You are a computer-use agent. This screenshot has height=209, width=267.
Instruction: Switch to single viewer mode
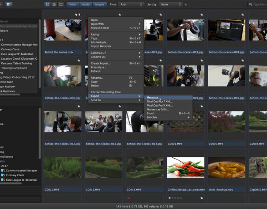[x=61, y=4]
